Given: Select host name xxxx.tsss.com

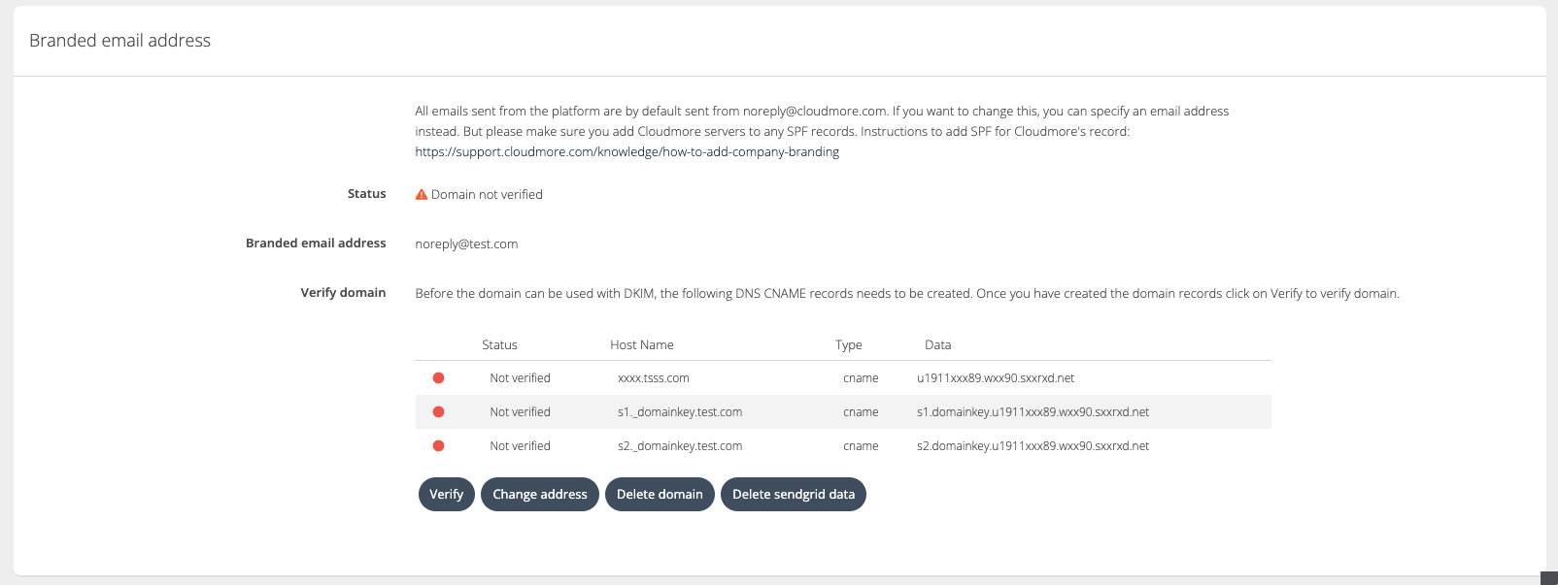Looking at the screenshot, I should click(653, 378).
